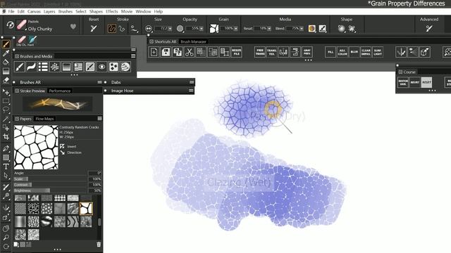
Task: Toggle the Reset button in Course panel
Action: tap(426, 82)
